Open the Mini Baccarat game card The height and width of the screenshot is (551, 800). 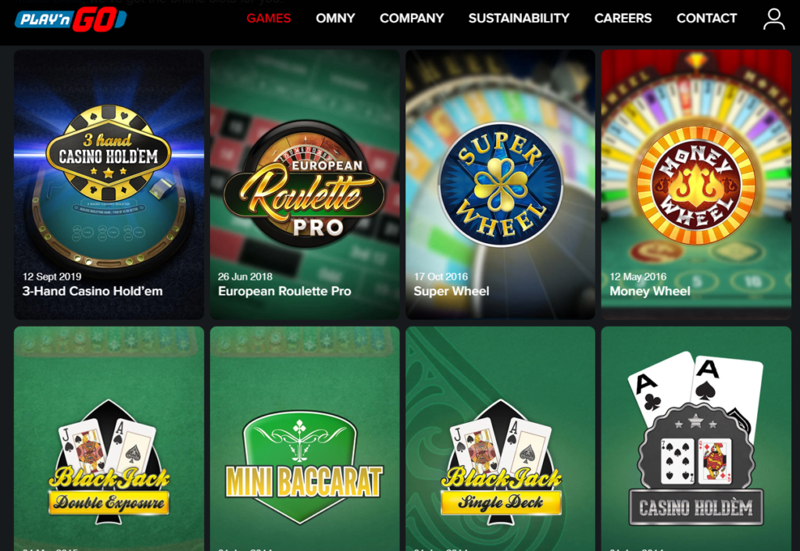point(305,438)
